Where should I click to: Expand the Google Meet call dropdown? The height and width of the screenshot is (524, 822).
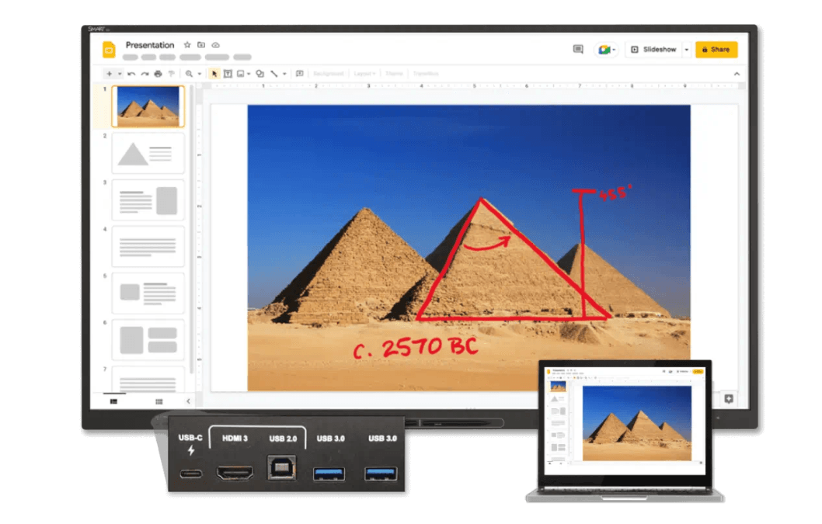pyautogui.click(x=614, y=50)
